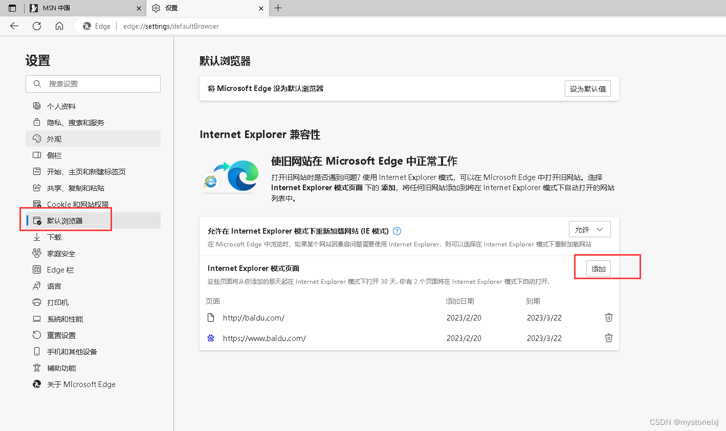Click the address bar URL field
This screenshot has width=726, height=431.
(x=171, y=26)
